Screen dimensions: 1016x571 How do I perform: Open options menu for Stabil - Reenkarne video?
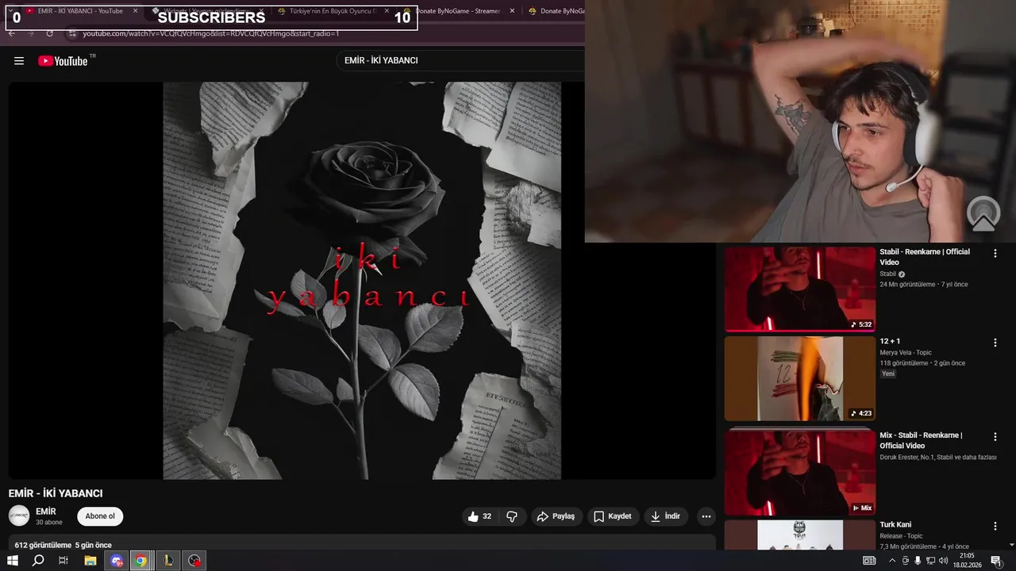[x=995, y=253]
